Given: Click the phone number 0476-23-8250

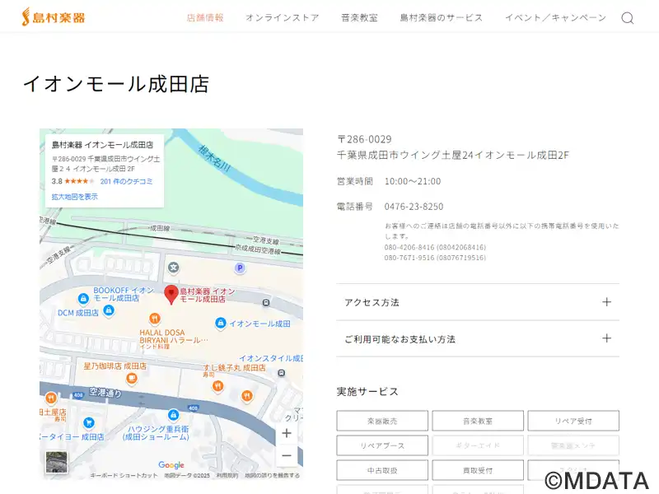Looking at the screenshot, I should [x=414, y=207].
